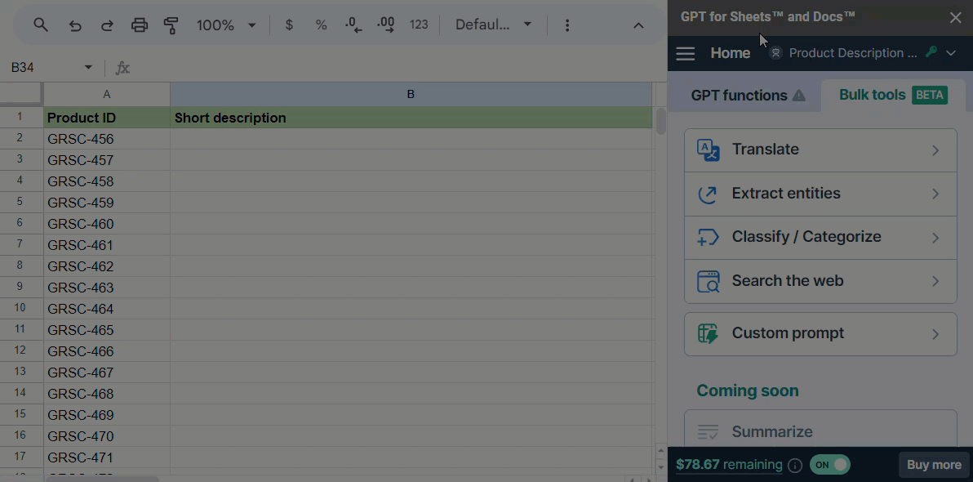
Task: Select cell GRSC-460
Action: pos(107,224)
